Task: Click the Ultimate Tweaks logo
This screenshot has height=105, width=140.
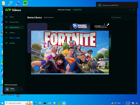Action: pos(13,10)
